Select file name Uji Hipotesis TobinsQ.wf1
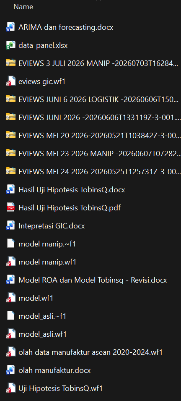This screenshot has width=181, height=401. pyautogui.click(x=60, y=388)
